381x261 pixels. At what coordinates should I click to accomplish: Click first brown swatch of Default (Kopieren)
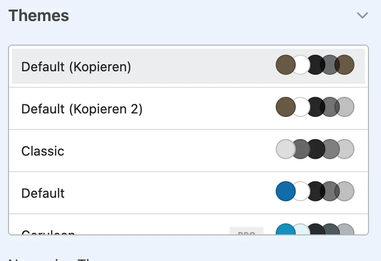point(286,65)
